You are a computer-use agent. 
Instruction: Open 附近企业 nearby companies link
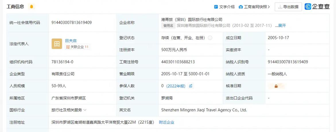pyautogui.click(x=166, y=122)
